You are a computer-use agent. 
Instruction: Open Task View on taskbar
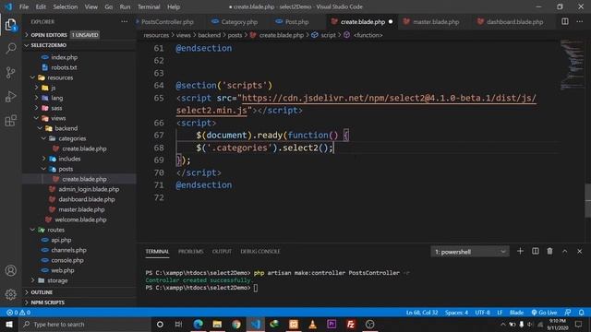[x=178, y=324]
